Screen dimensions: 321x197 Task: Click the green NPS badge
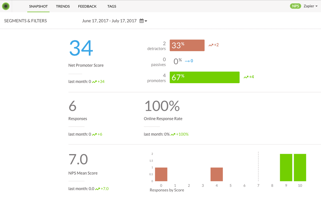(296, 6)
